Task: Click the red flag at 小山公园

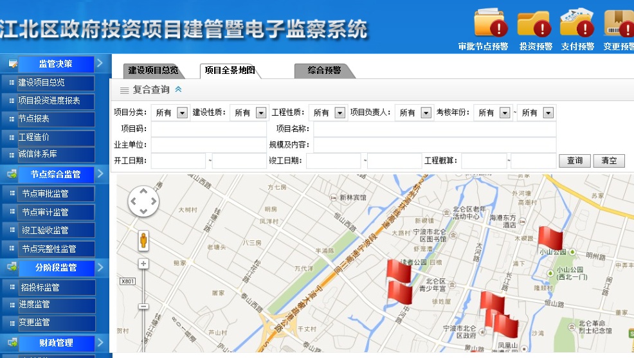Action: [x=550, y=238]
